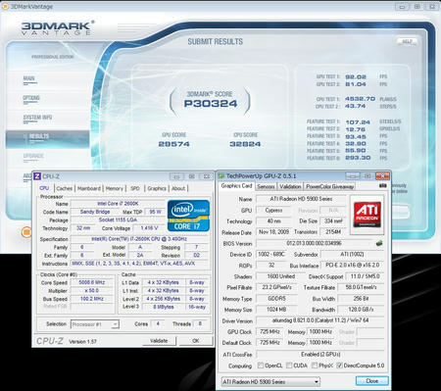
Task: Uncheck the DirectCompute 5.0 checkbox
Action: tap(339, 366)
